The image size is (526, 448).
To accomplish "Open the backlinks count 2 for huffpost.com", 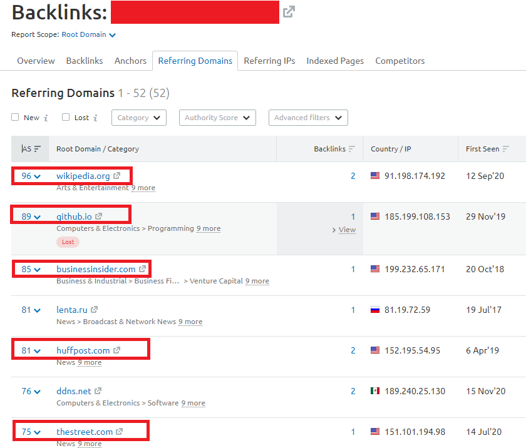I will pyautogui.click(x=353, y=350).
